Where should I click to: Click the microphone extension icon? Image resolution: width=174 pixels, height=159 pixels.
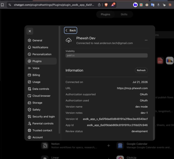[158, 5]
